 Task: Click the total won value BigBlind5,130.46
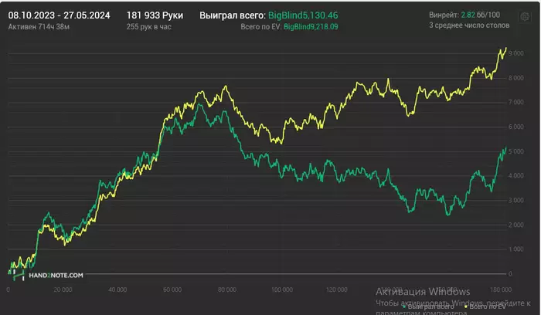point(303,15)
